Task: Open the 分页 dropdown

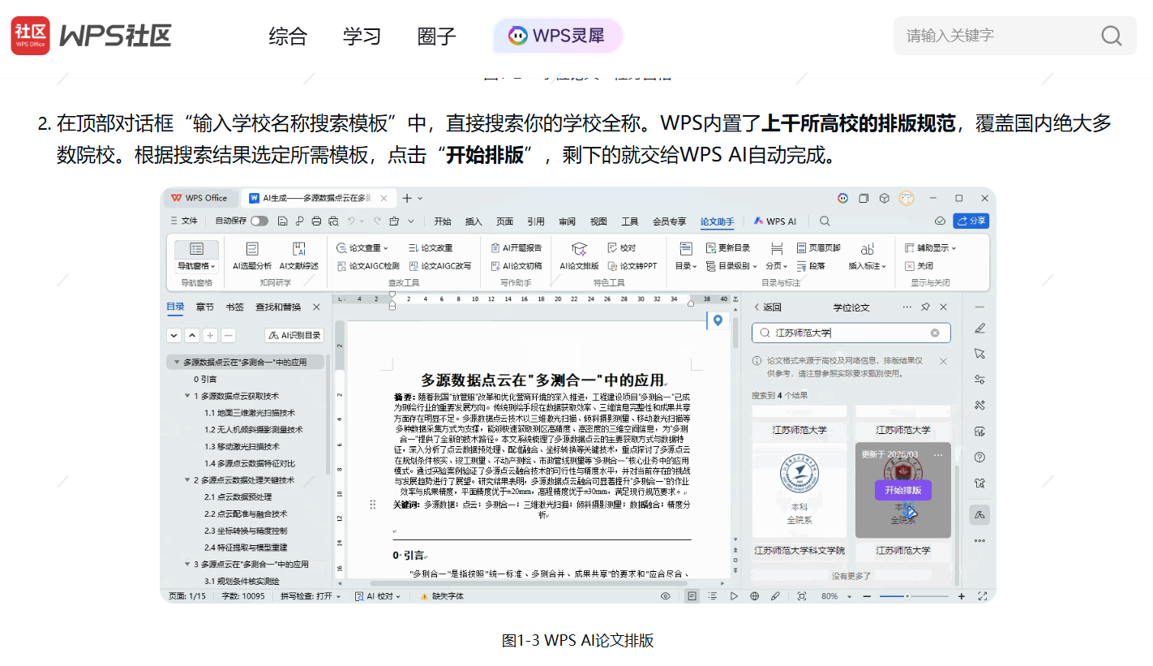Action: tap(777, 265)
